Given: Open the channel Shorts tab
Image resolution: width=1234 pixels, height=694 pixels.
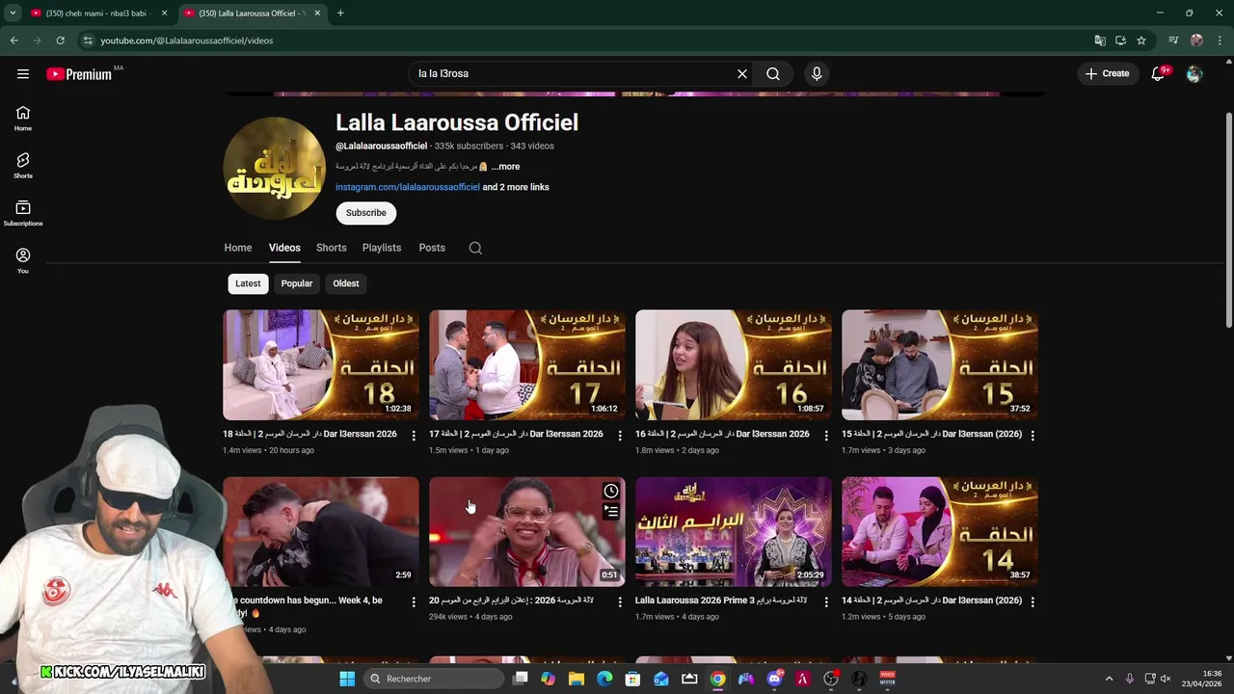Looking at the screenshot, I should 331,248.
